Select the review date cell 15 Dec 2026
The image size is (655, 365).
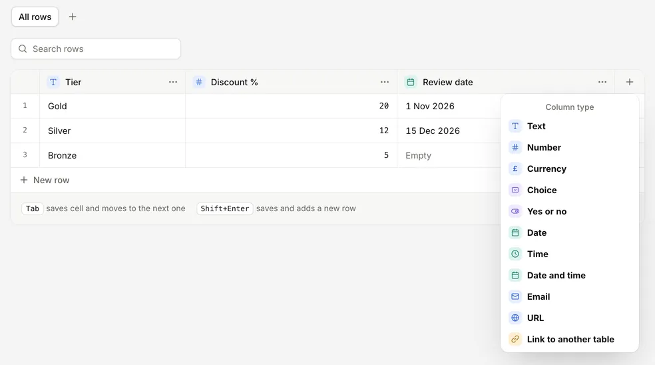(x=449, y=131)
